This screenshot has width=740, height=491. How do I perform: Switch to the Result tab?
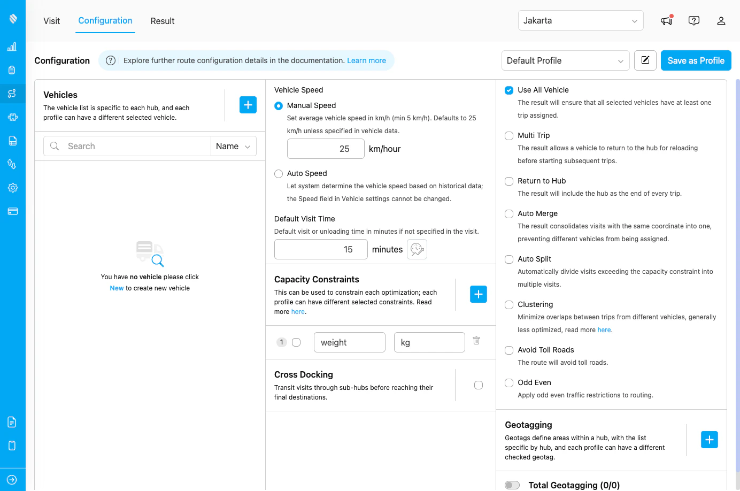(x=163, y=21)
